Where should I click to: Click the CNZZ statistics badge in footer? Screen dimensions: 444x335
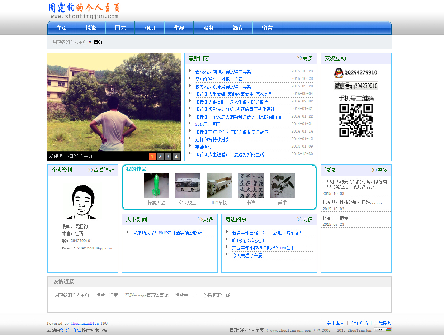382,330
